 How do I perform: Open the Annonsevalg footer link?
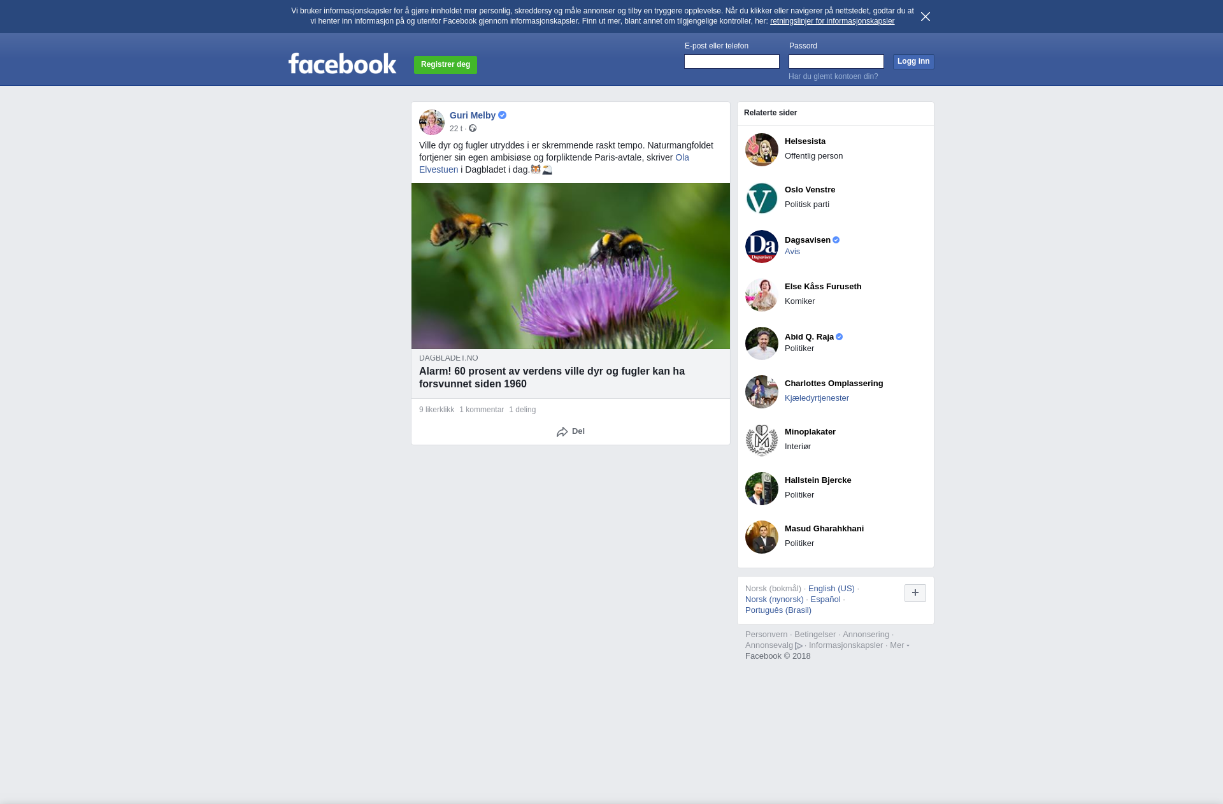point(773,645)
